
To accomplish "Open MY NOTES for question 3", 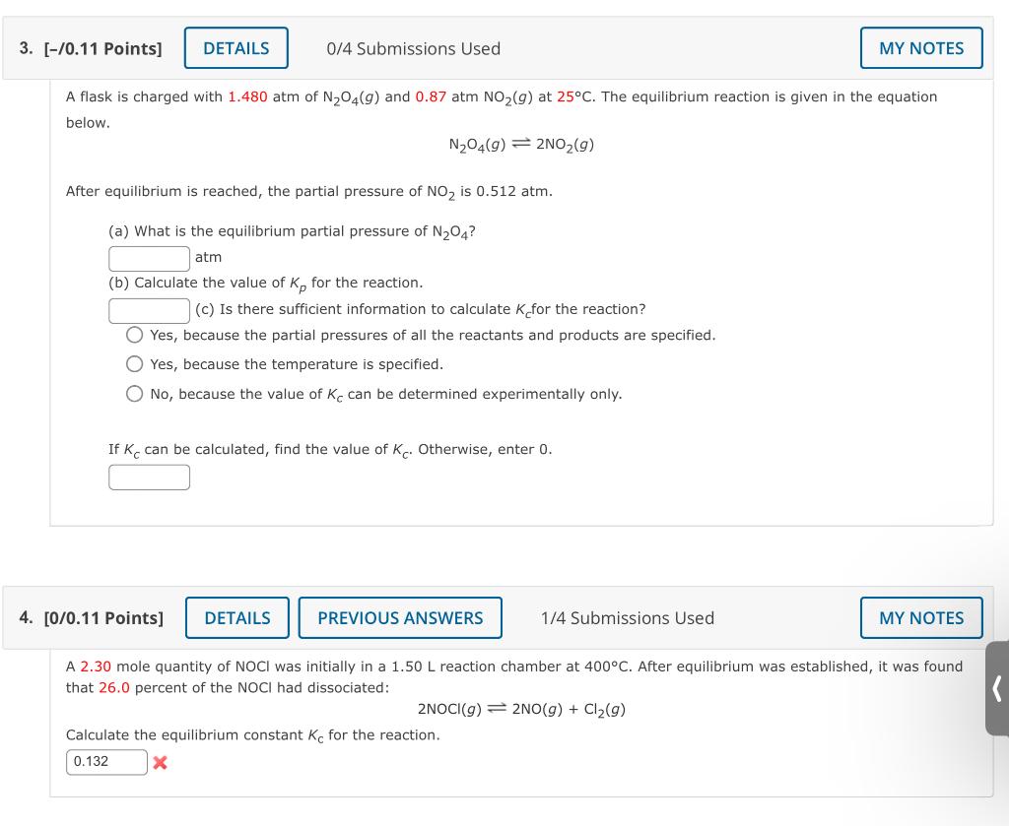I will (x=921, y=48).
